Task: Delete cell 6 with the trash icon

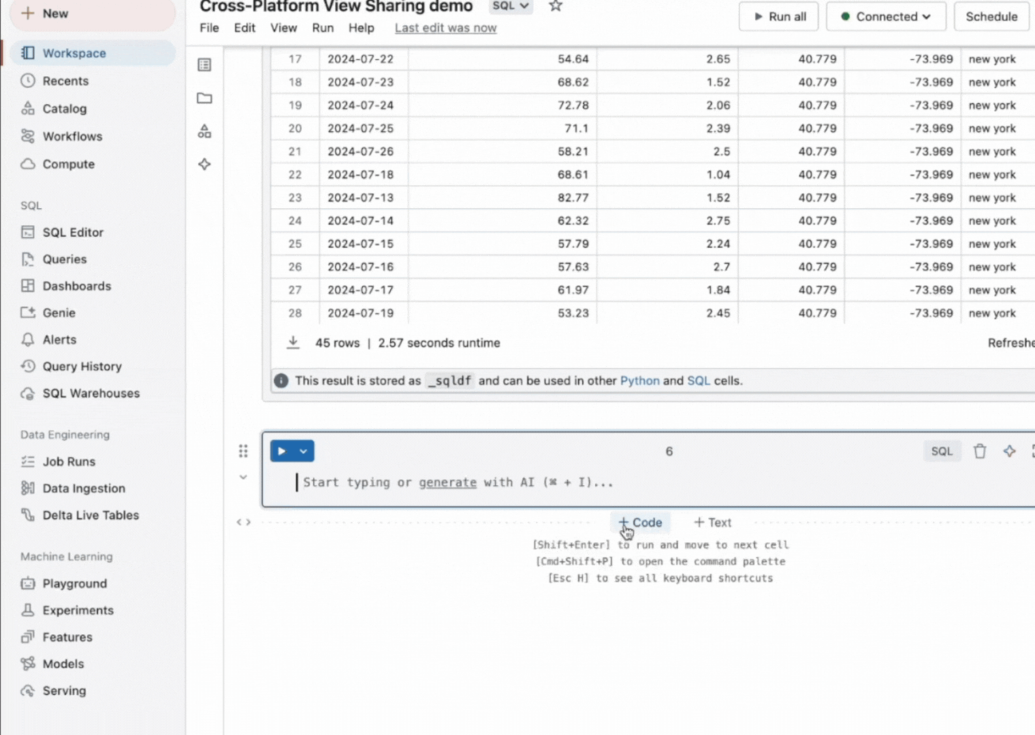Action: pos(979,451)
